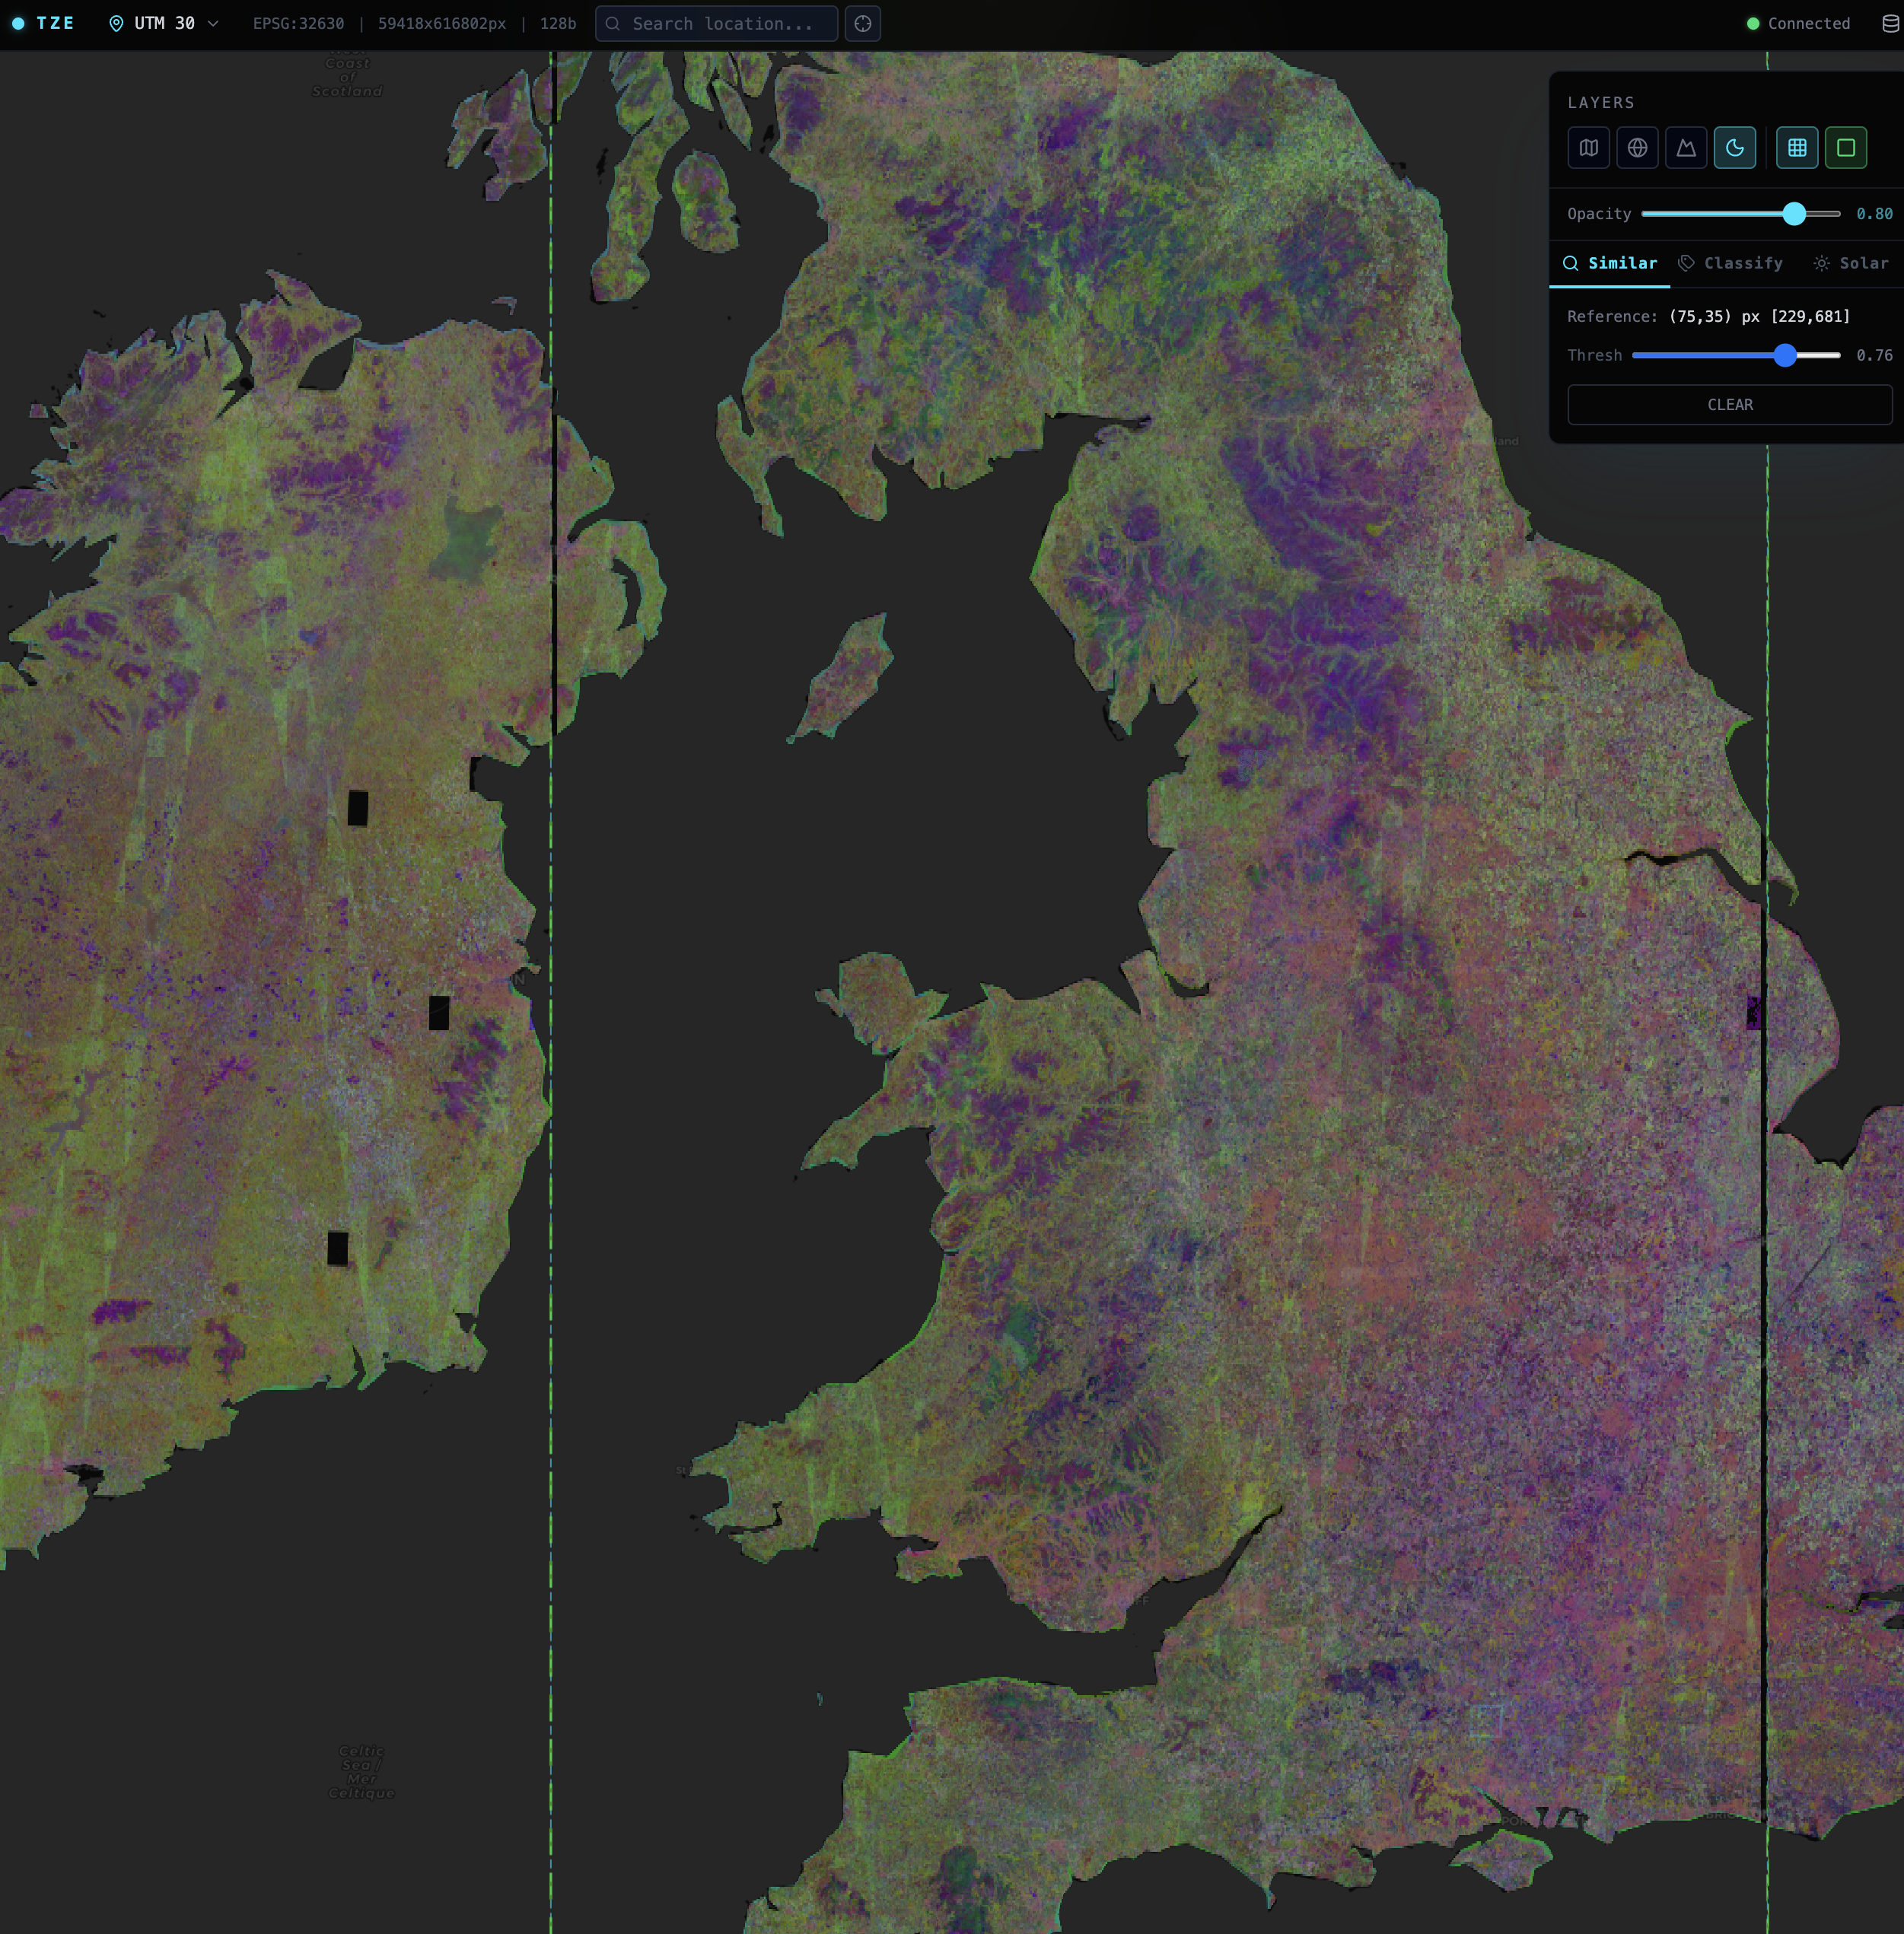The width and height of the screenshot is (1904, 1934).
Task: Toggle the dark mode moon layer
Action: point(1735,148)
